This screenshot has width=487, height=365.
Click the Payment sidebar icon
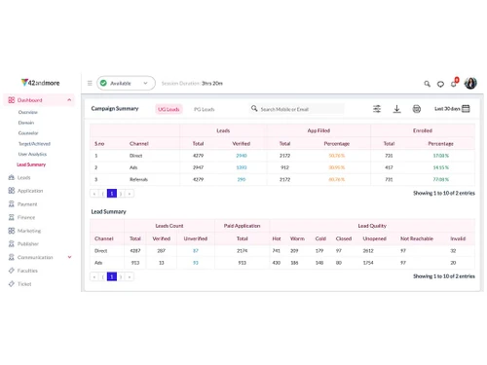(x=12, y=203)
